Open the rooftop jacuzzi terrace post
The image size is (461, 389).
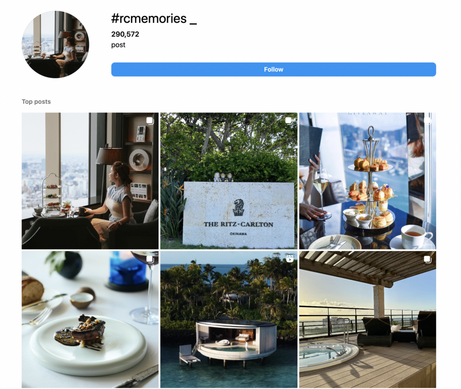tap(367, 319)
